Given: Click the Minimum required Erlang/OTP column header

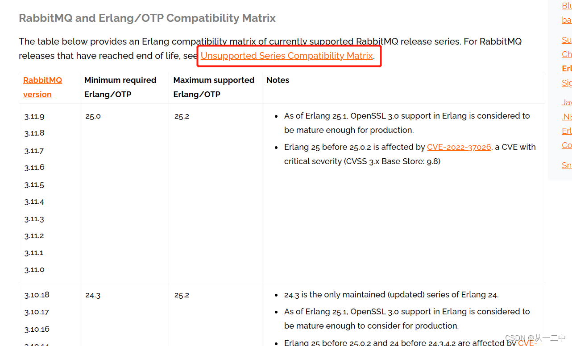Looking at the screenshot, I should pos(120,87).
